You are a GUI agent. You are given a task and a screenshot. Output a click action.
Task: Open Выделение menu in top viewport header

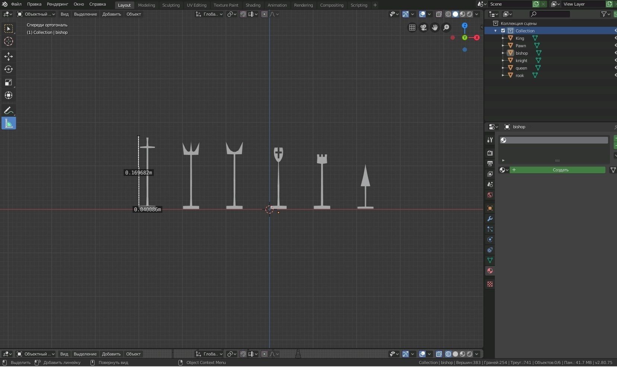(x=85, y=14)
